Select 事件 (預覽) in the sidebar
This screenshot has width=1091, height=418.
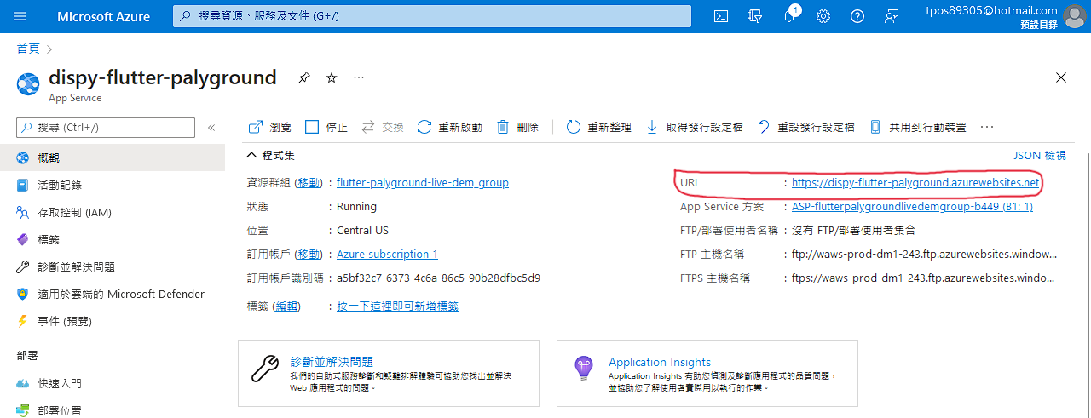pos(113,321)
